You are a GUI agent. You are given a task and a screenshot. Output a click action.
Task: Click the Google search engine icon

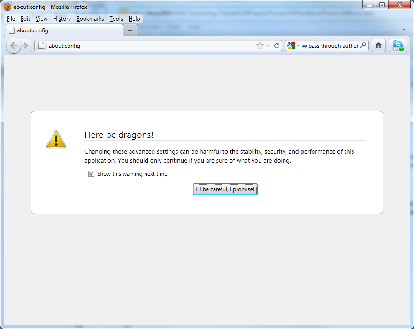point(291,45)
